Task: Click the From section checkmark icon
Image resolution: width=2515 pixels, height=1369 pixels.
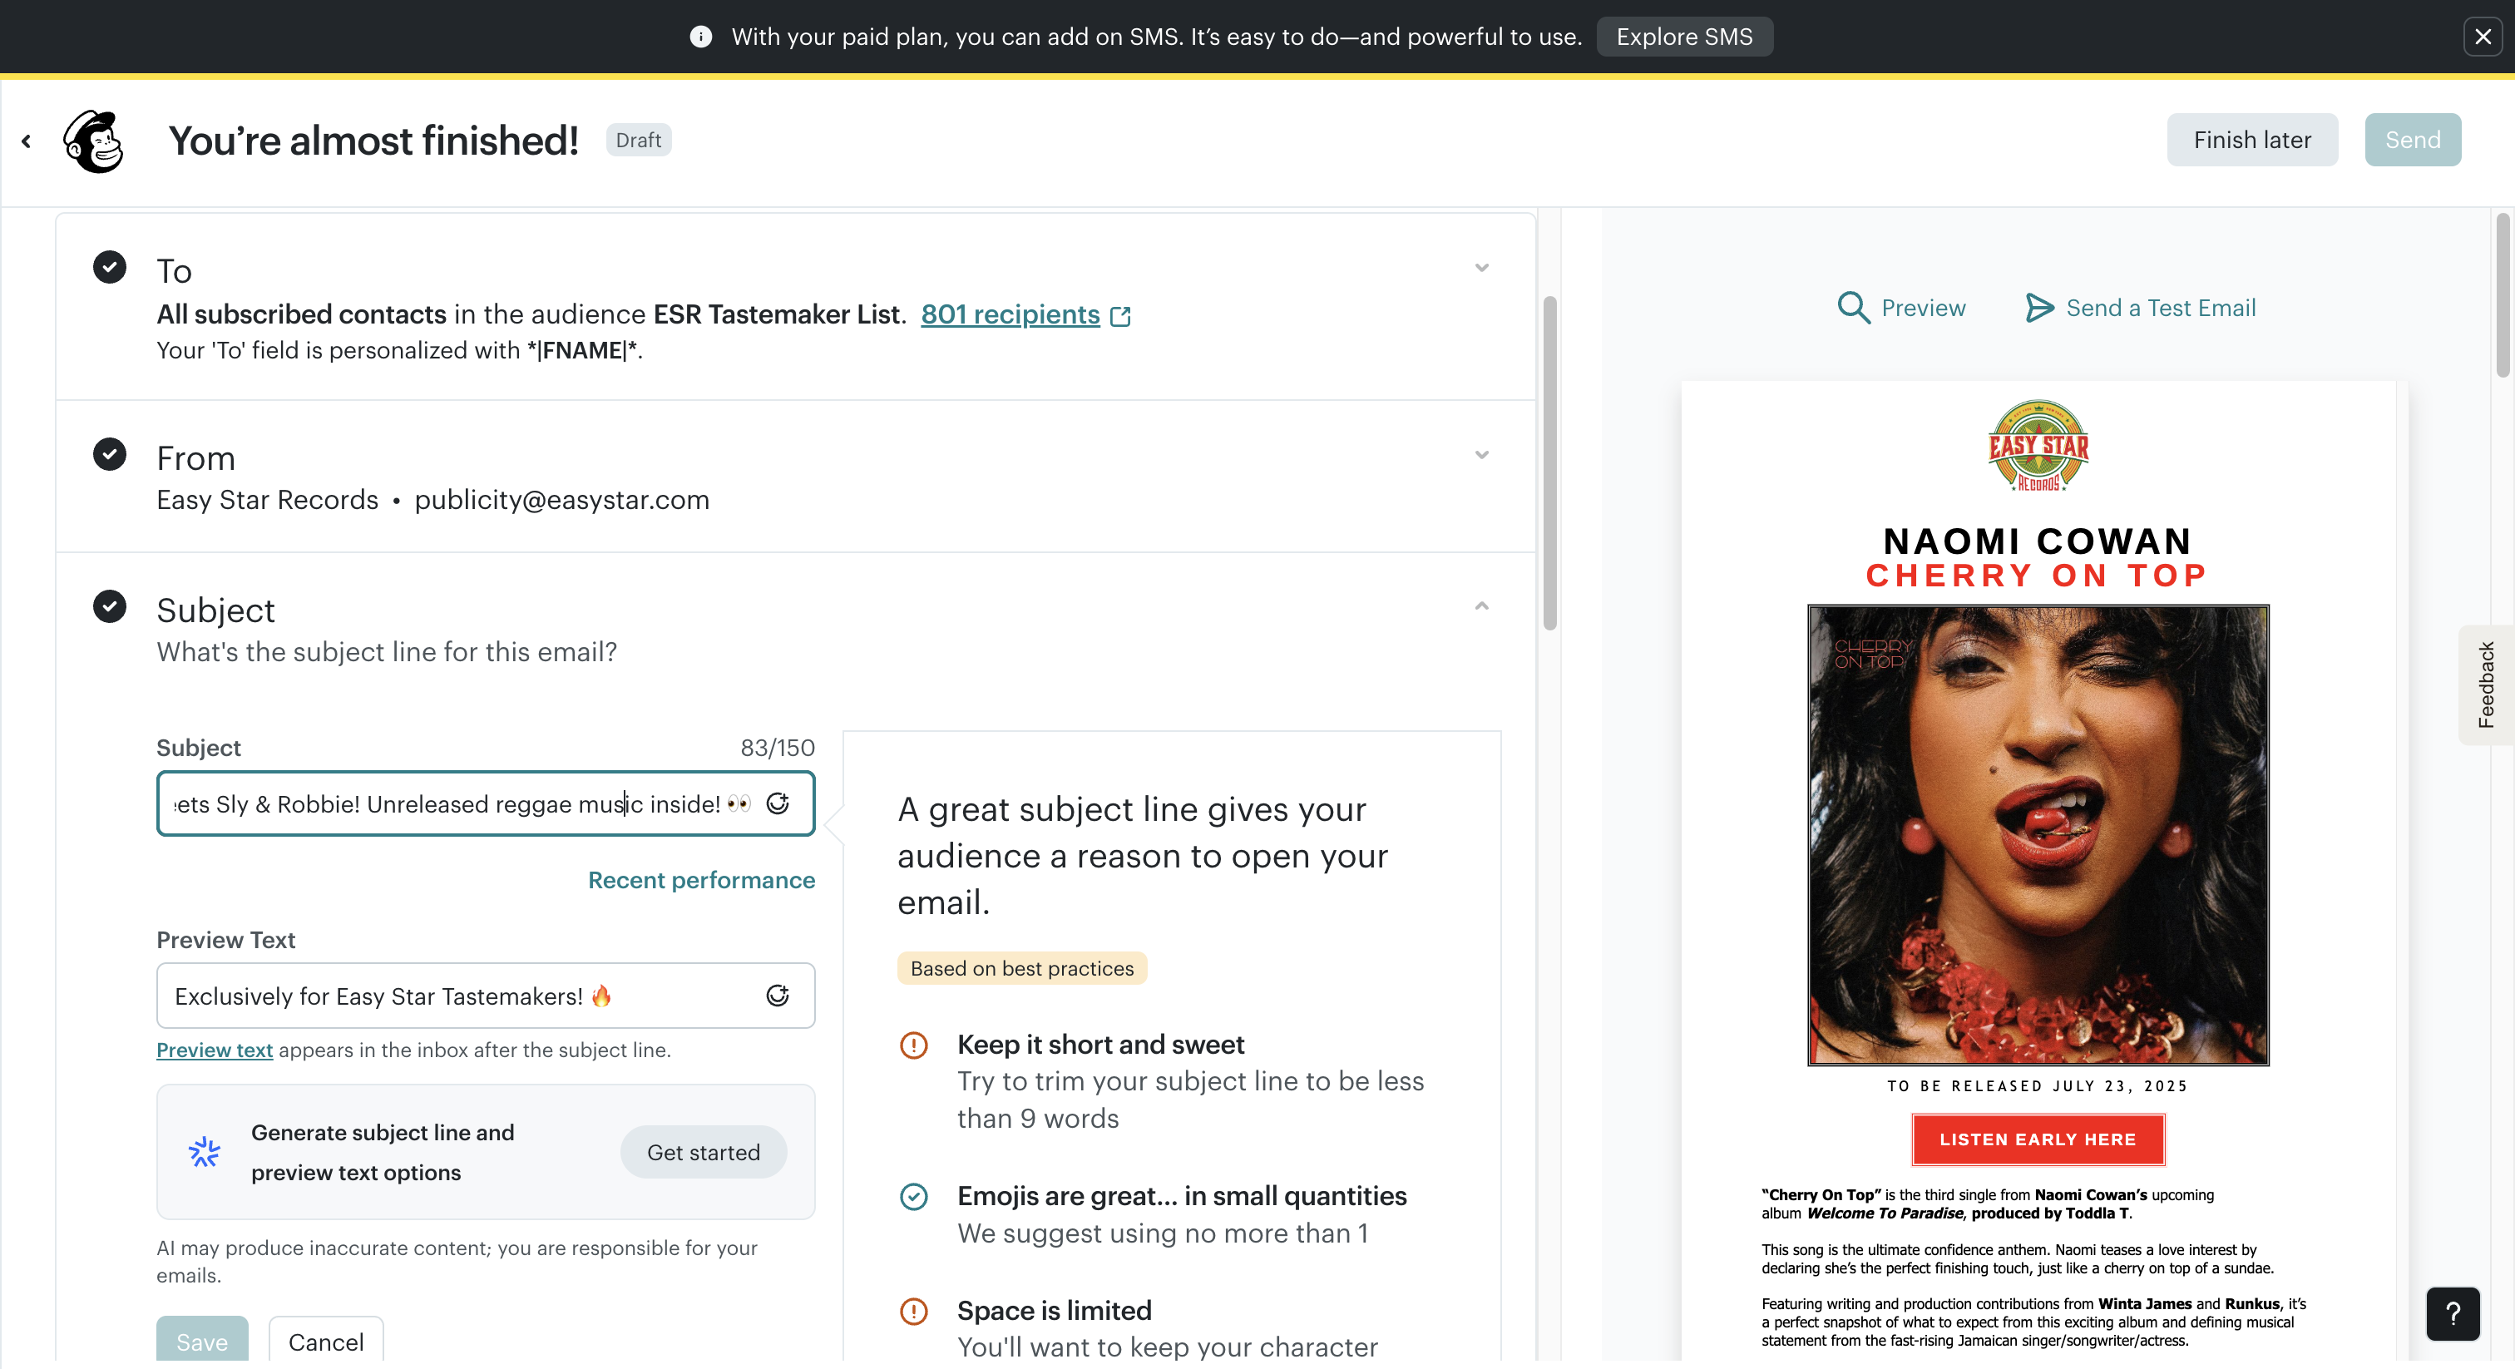Action: pyautogui.click(x=109, y=454)
